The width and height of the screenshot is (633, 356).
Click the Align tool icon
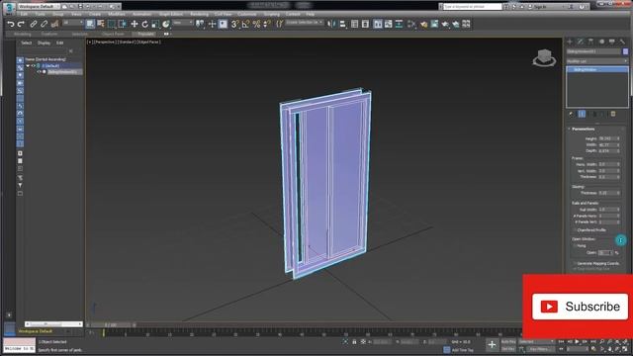tap(342, 24)
